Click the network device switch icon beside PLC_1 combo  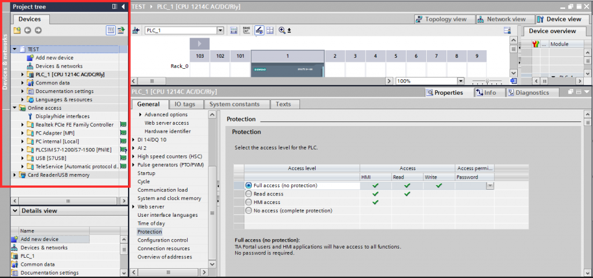point(136,31)
